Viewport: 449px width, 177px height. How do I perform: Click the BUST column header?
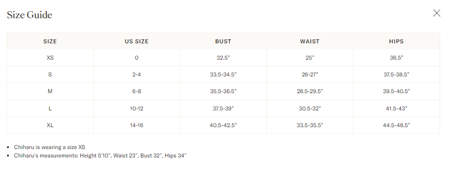tap(223, 41)
